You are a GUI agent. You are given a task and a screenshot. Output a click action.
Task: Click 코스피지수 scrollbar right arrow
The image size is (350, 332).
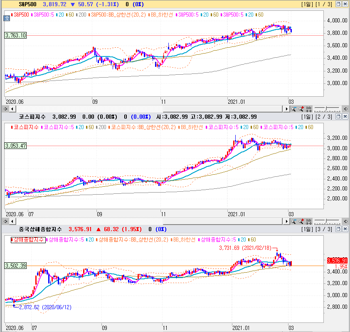[286, 221]
